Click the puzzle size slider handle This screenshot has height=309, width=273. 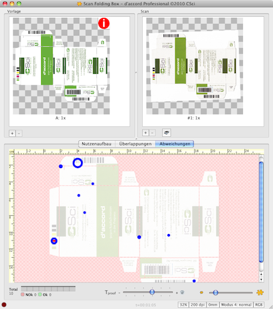coord(215,292)
